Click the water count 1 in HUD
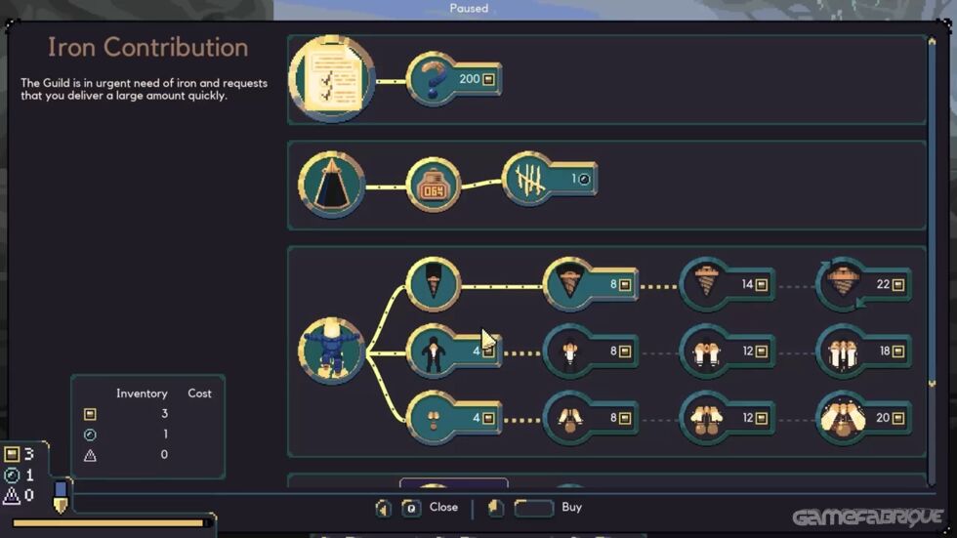The height and width of the screenshot is (538, 957). click(x=28, y=475)
